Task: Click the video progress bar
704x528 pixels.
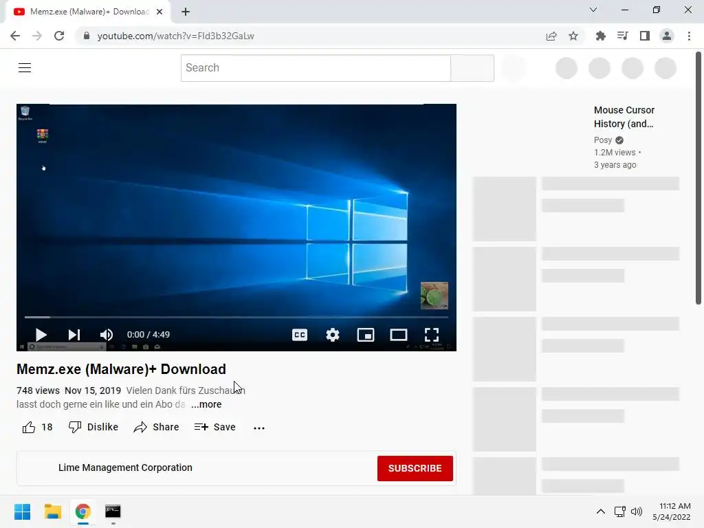Action: pyautogui.click(x=236, y=317)
